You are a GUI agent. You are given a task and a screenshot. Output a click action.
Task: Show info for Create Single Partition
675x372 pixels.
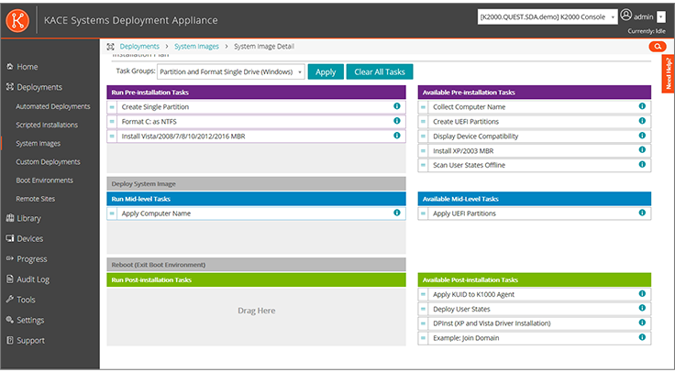point(397,106)
